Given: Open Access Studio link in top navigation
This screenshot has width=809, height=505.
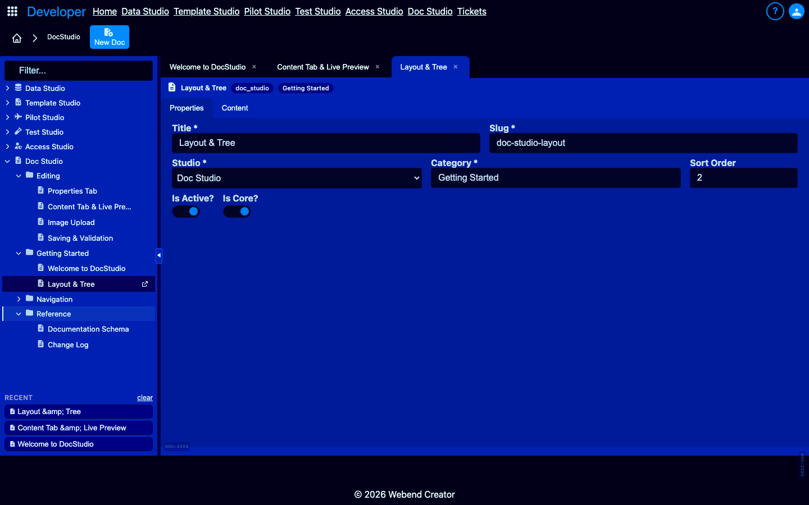Looking at the screenshot, I should coord(374,11).
